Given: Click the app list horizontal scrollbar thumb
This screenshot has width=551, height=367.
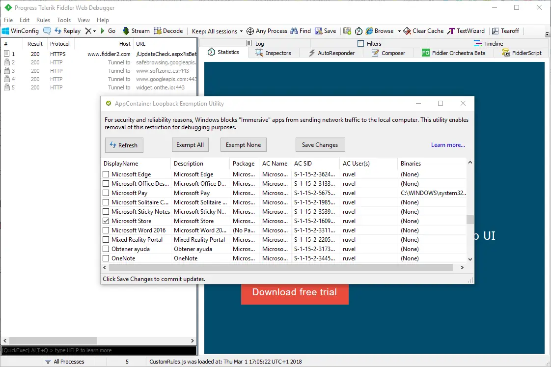Looking at the screenshot, I should (x=281, y=268).
